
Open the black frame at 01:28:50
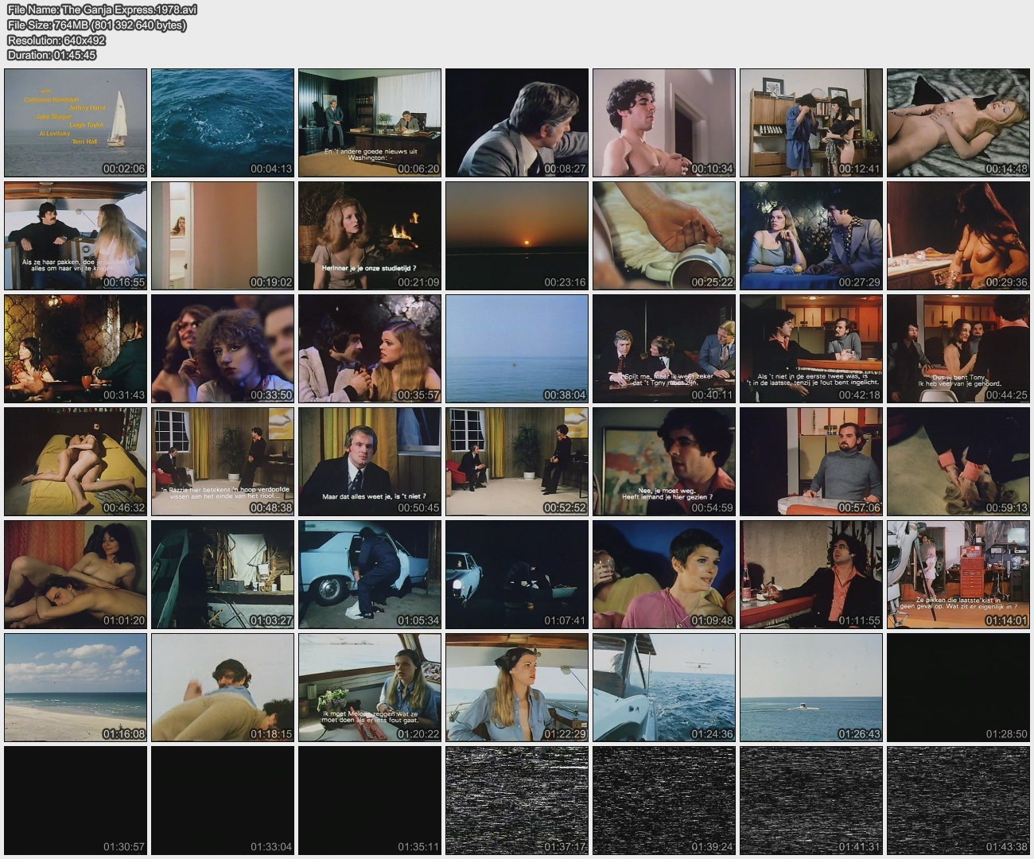coord(958,687)
